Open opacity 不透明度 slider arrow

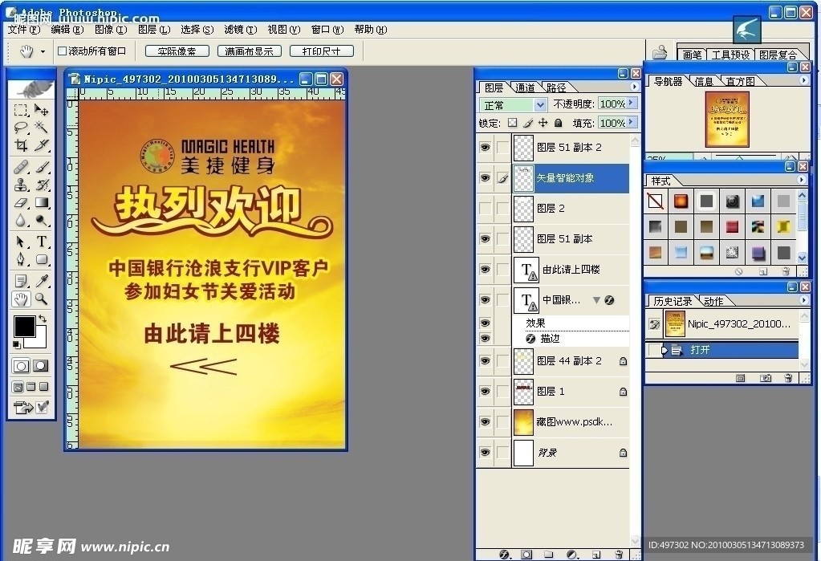[632, 104]
